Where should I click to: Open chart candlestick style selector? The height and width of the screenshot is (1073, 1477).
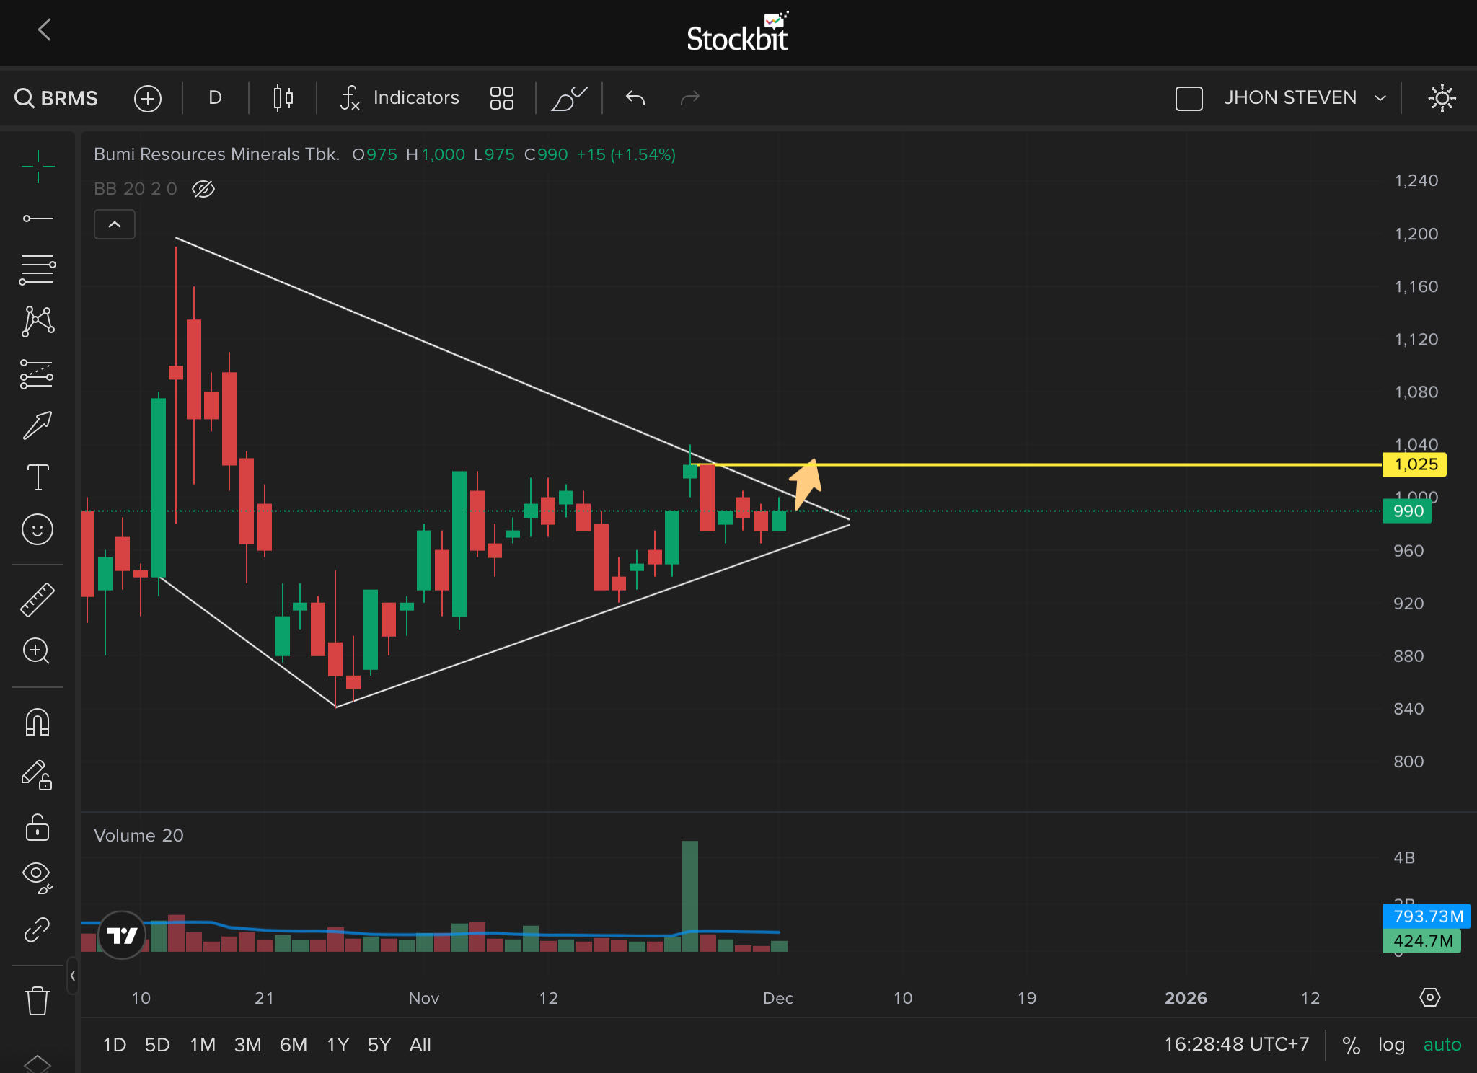pos(283,97)
